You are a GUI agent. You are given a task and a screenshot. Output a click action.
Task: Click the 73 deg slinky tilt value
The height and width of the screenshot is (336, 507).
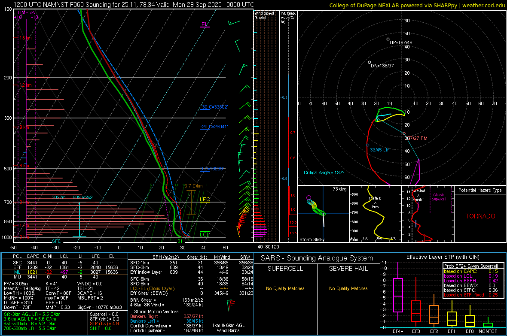click(339, 189)
